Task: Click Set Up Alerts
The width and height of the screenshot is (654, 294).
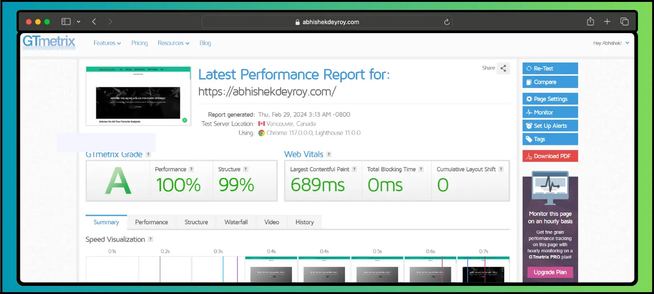Action: [x=550, y=126]
